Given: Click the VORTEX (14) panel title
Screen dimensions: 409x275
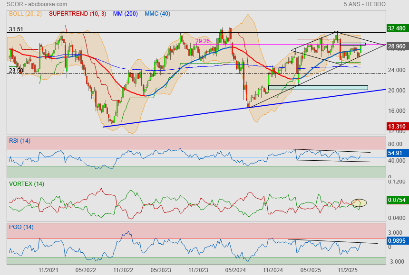Looking at the screenshot, I should point(26,183).
